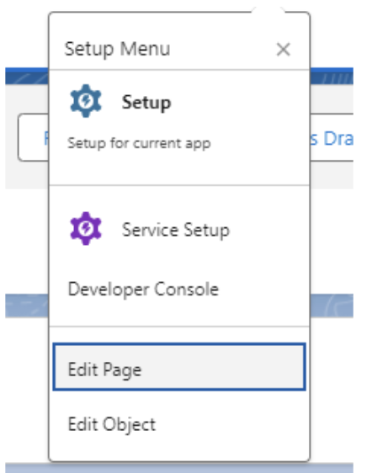Click the 'Setup for current app' description
367x473 pixels.
click(x=139, y=143)
